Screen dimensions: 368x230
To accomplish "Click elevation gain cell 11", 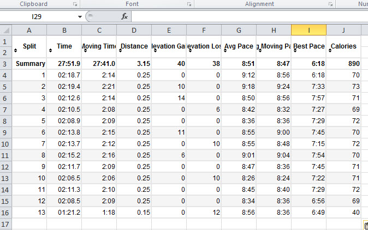I will 169,132.
